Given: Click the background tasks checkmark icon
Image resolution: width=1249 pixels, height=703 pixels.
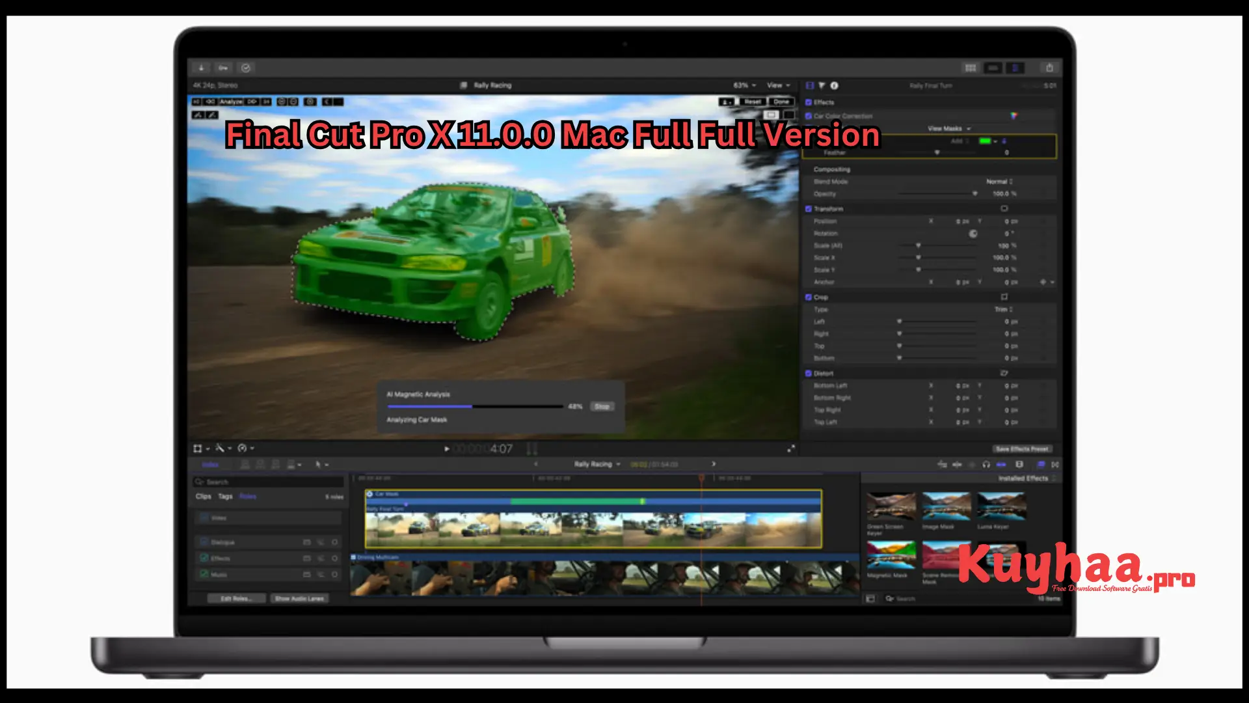Looking at the screenshot, I should pyautogui.click(x=245, y=68).
